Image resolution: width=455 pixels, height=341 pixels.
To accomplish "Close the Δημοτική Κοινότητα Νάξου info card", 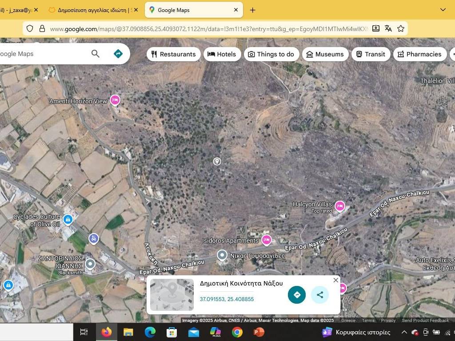I will (x=336, y=280).
